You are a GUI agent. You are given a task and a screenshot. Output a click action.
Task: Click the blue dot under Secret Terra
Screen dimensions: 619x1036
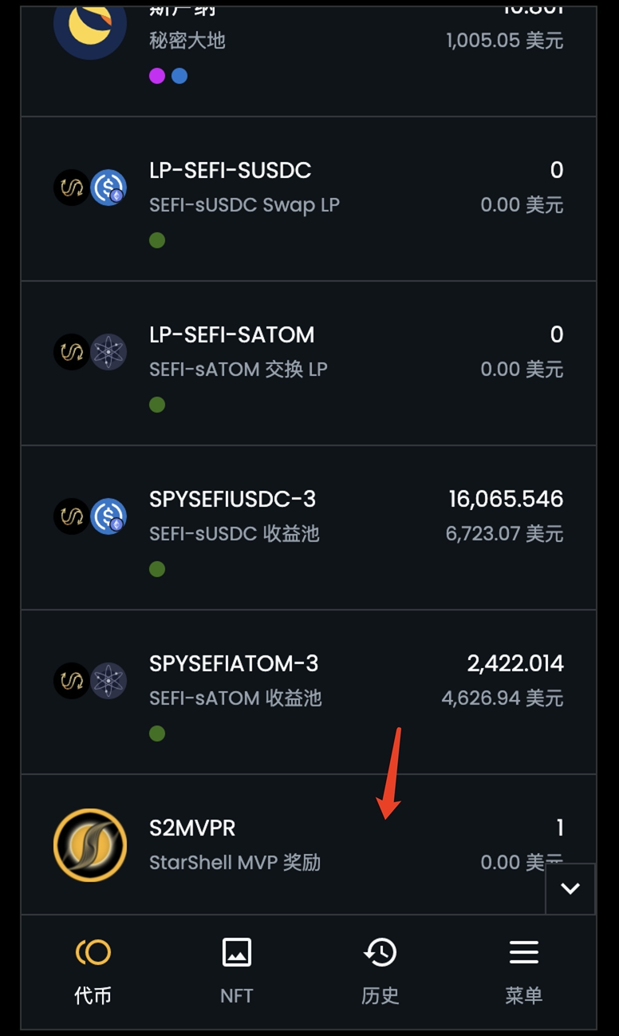click(x=179, y=76)
